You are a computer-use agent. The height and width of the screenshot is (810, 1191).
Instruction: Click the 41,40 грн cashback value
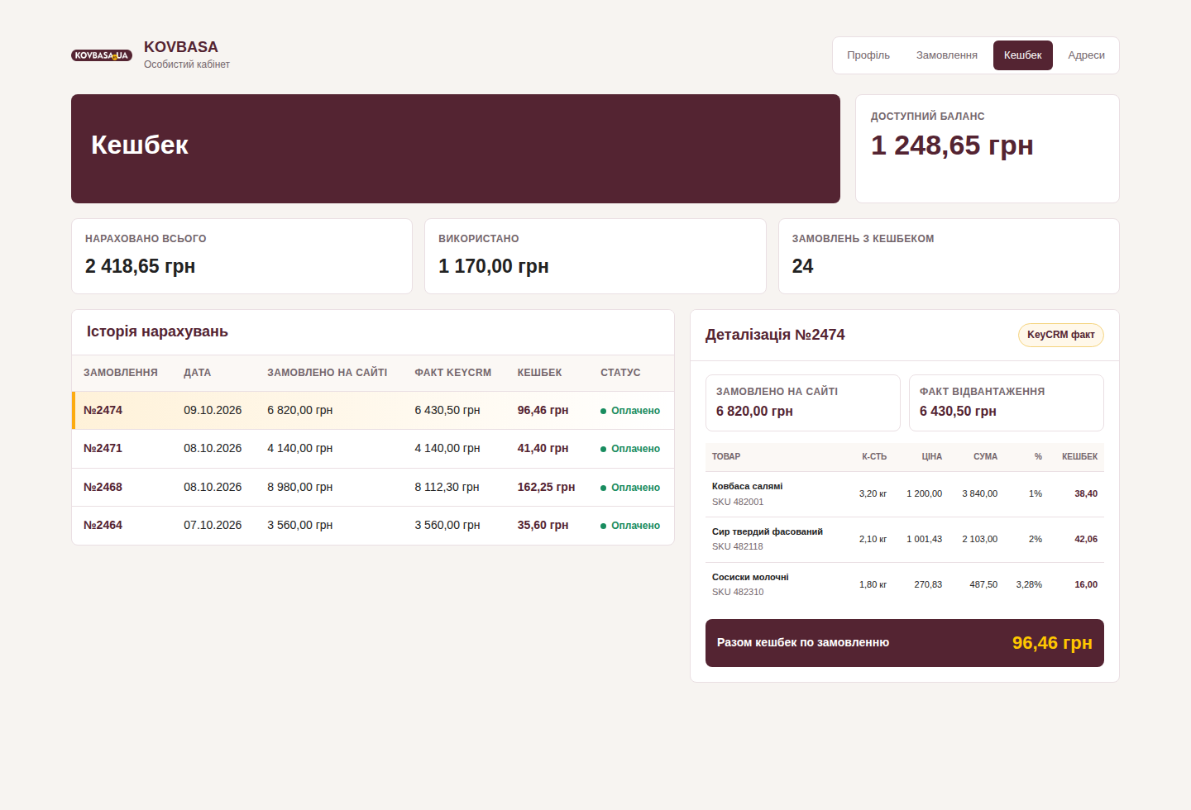(x=543, y=449)
